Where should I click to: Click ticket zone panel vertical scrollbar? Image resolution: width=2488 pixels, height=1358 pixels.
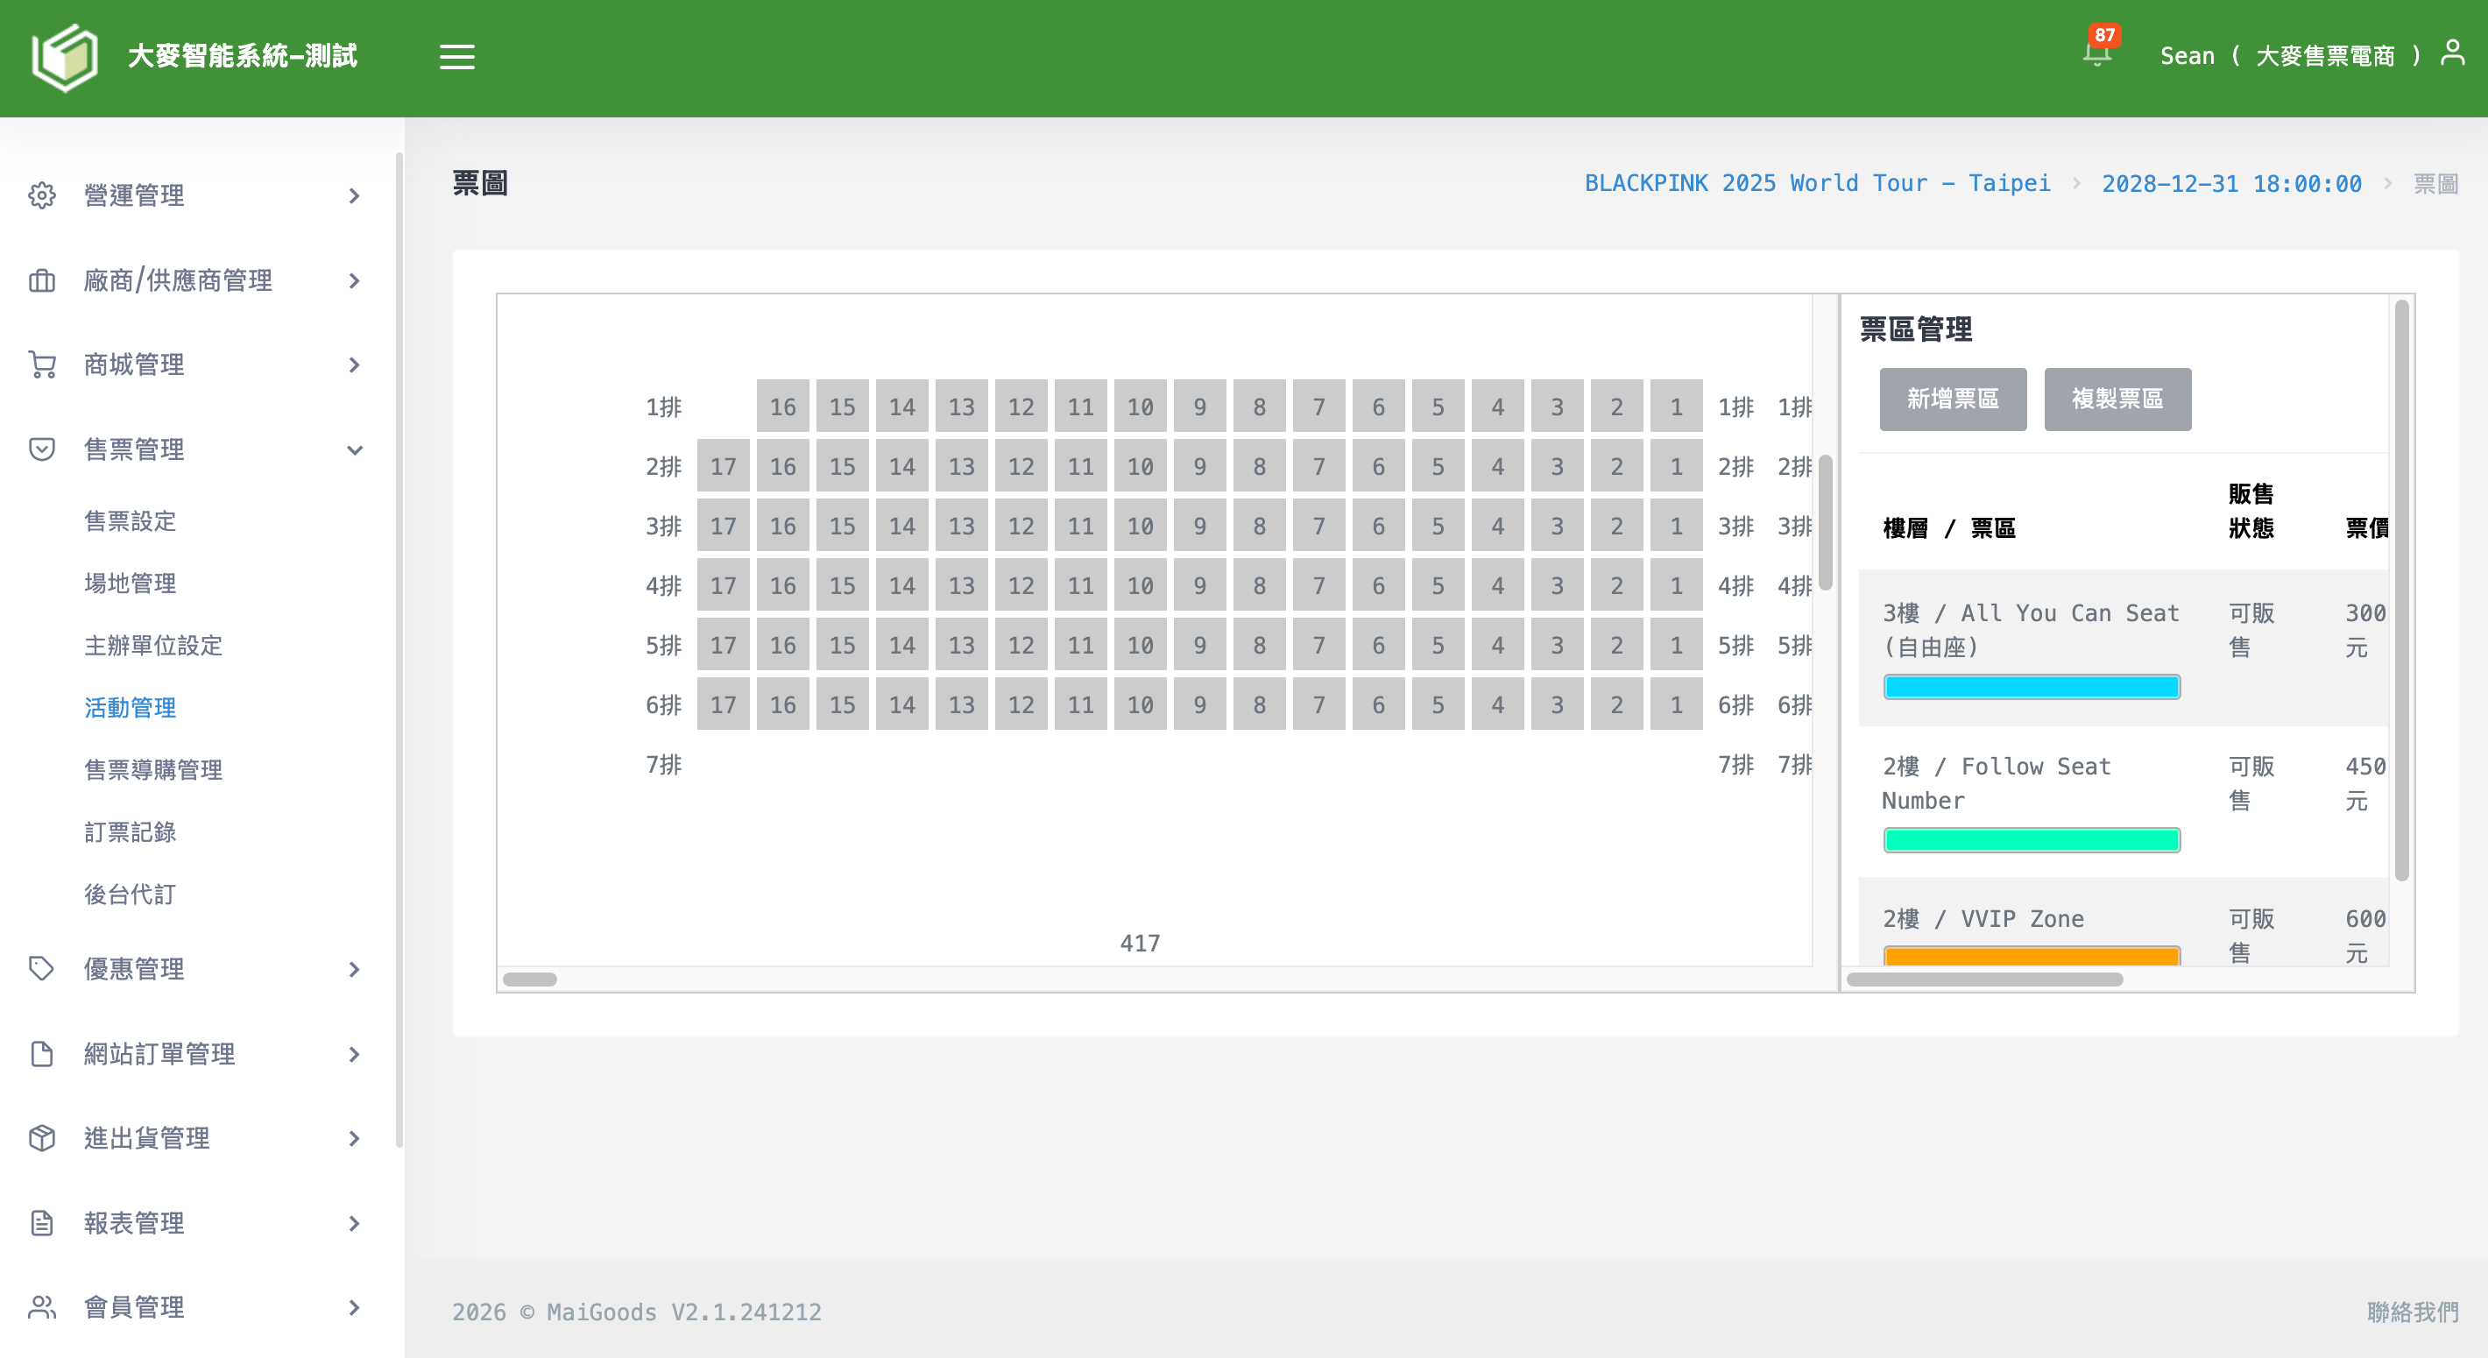coord(2401,589)
